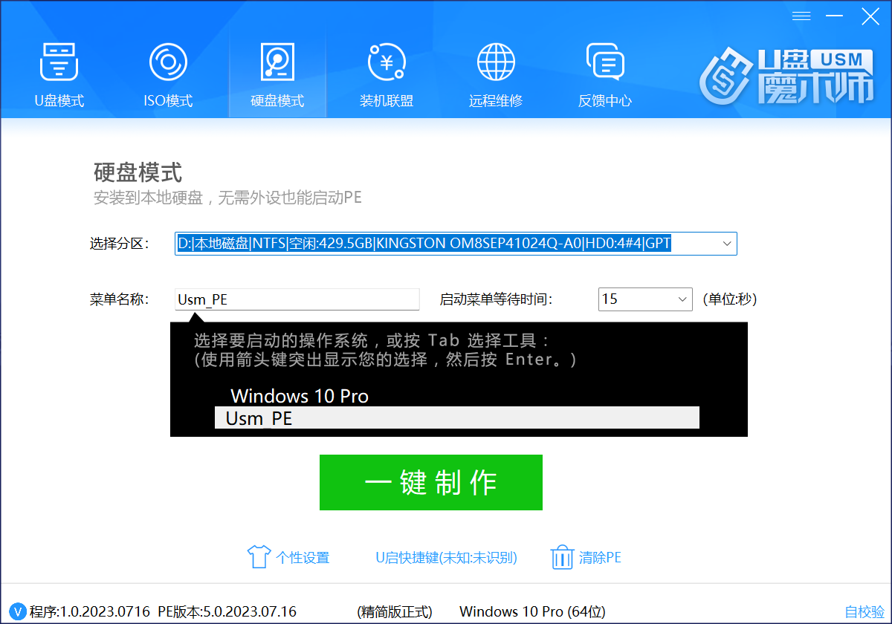This screenshot has height=624, width=892.
Task: Click the 清除PE link
Action: pos(600,557)
